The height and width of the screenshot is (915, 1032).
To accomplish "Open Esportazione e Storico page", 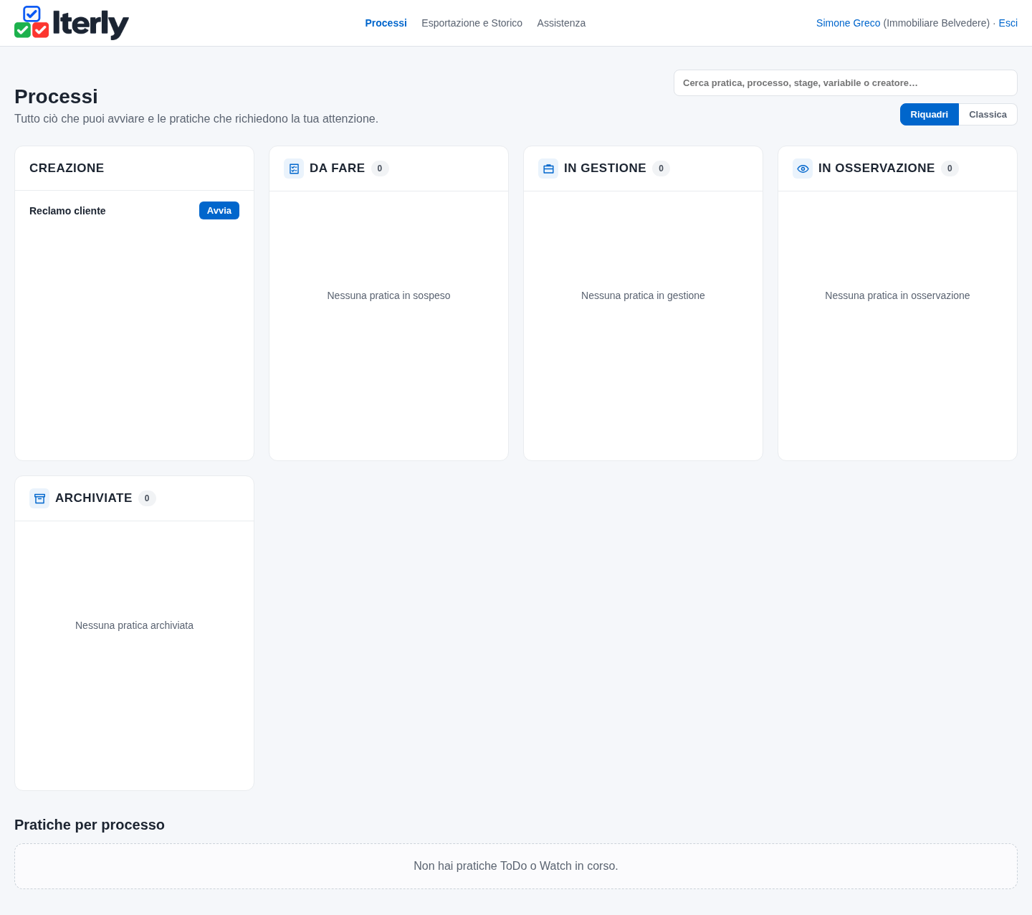I will pyautogui.click(x=472, y=23).
